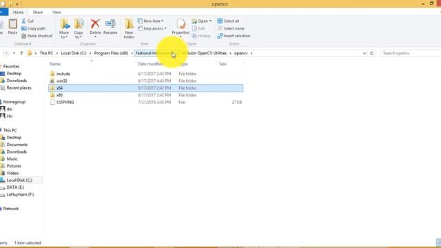Viewport: 441px width, 248px height.
Task: Open Pictures under This PC
Action: click(14, 166)
